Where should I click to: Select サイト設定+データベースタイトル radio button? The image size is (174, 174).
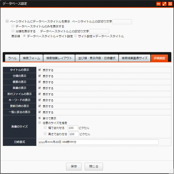pos(75,36)
